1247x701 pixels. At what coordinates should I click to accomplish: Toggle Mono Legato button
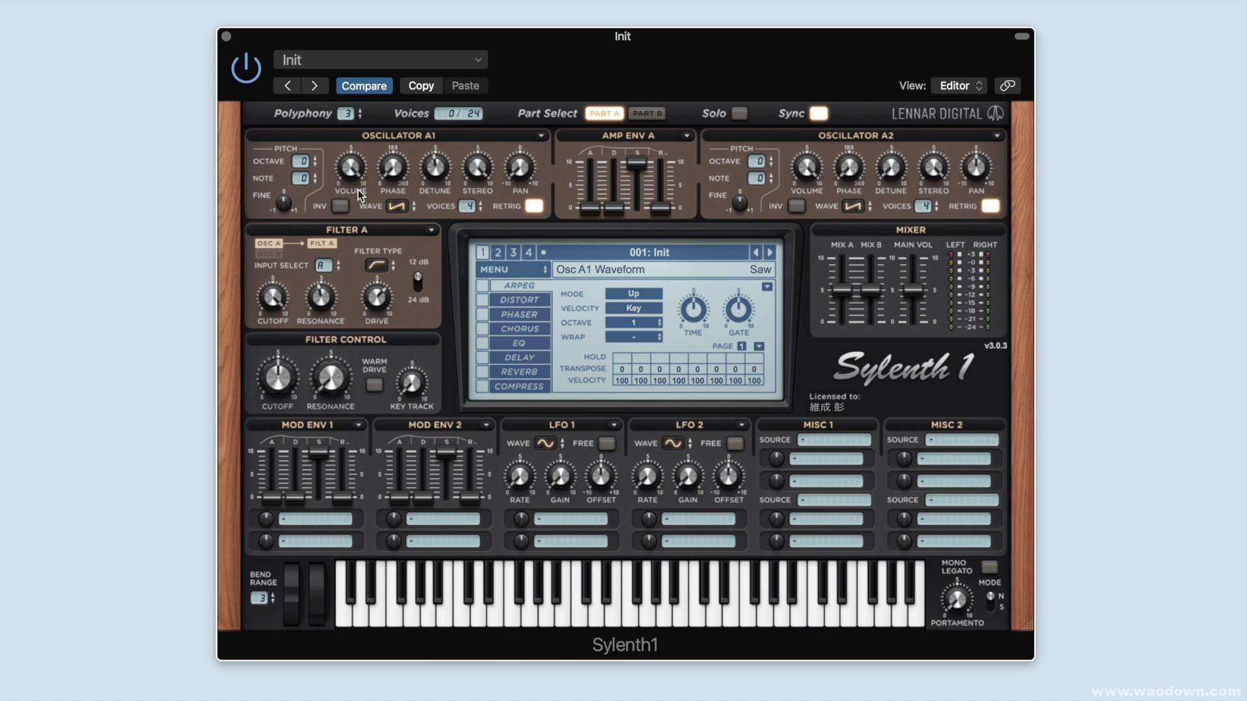click(x=989, y=567)
